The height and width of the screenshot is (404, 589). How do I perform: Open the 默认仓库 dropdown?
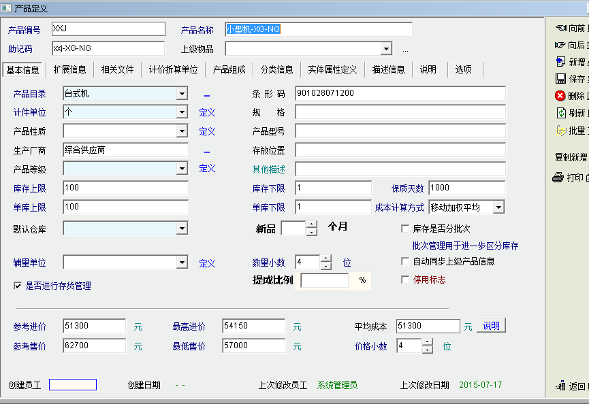click(182, 229)
